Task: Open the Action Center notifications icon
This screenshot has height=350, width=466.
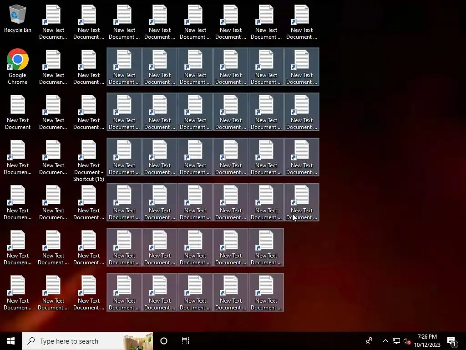Action: [x=452, y=341]
